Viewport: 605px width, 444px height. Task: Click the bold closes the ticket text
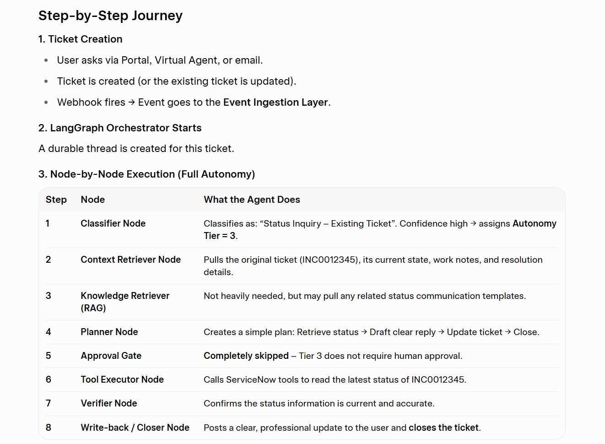(443, 428)
